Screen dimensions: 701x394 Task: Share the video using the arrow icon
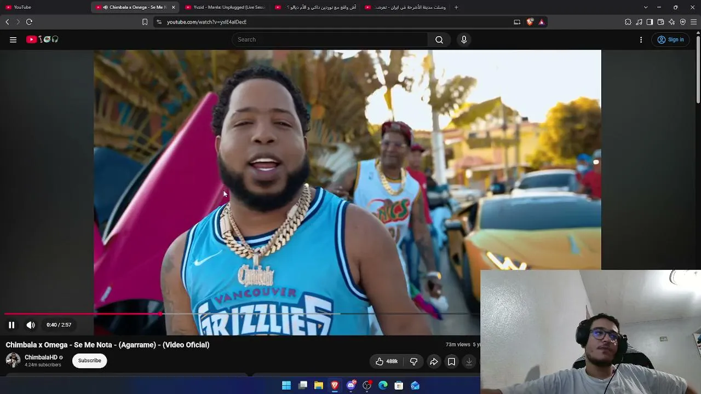(434, 361)
